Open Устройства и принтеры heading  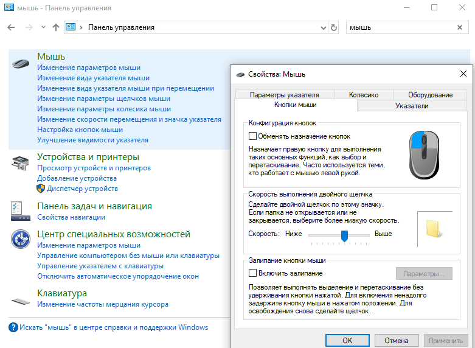click(x=88, y=157)
